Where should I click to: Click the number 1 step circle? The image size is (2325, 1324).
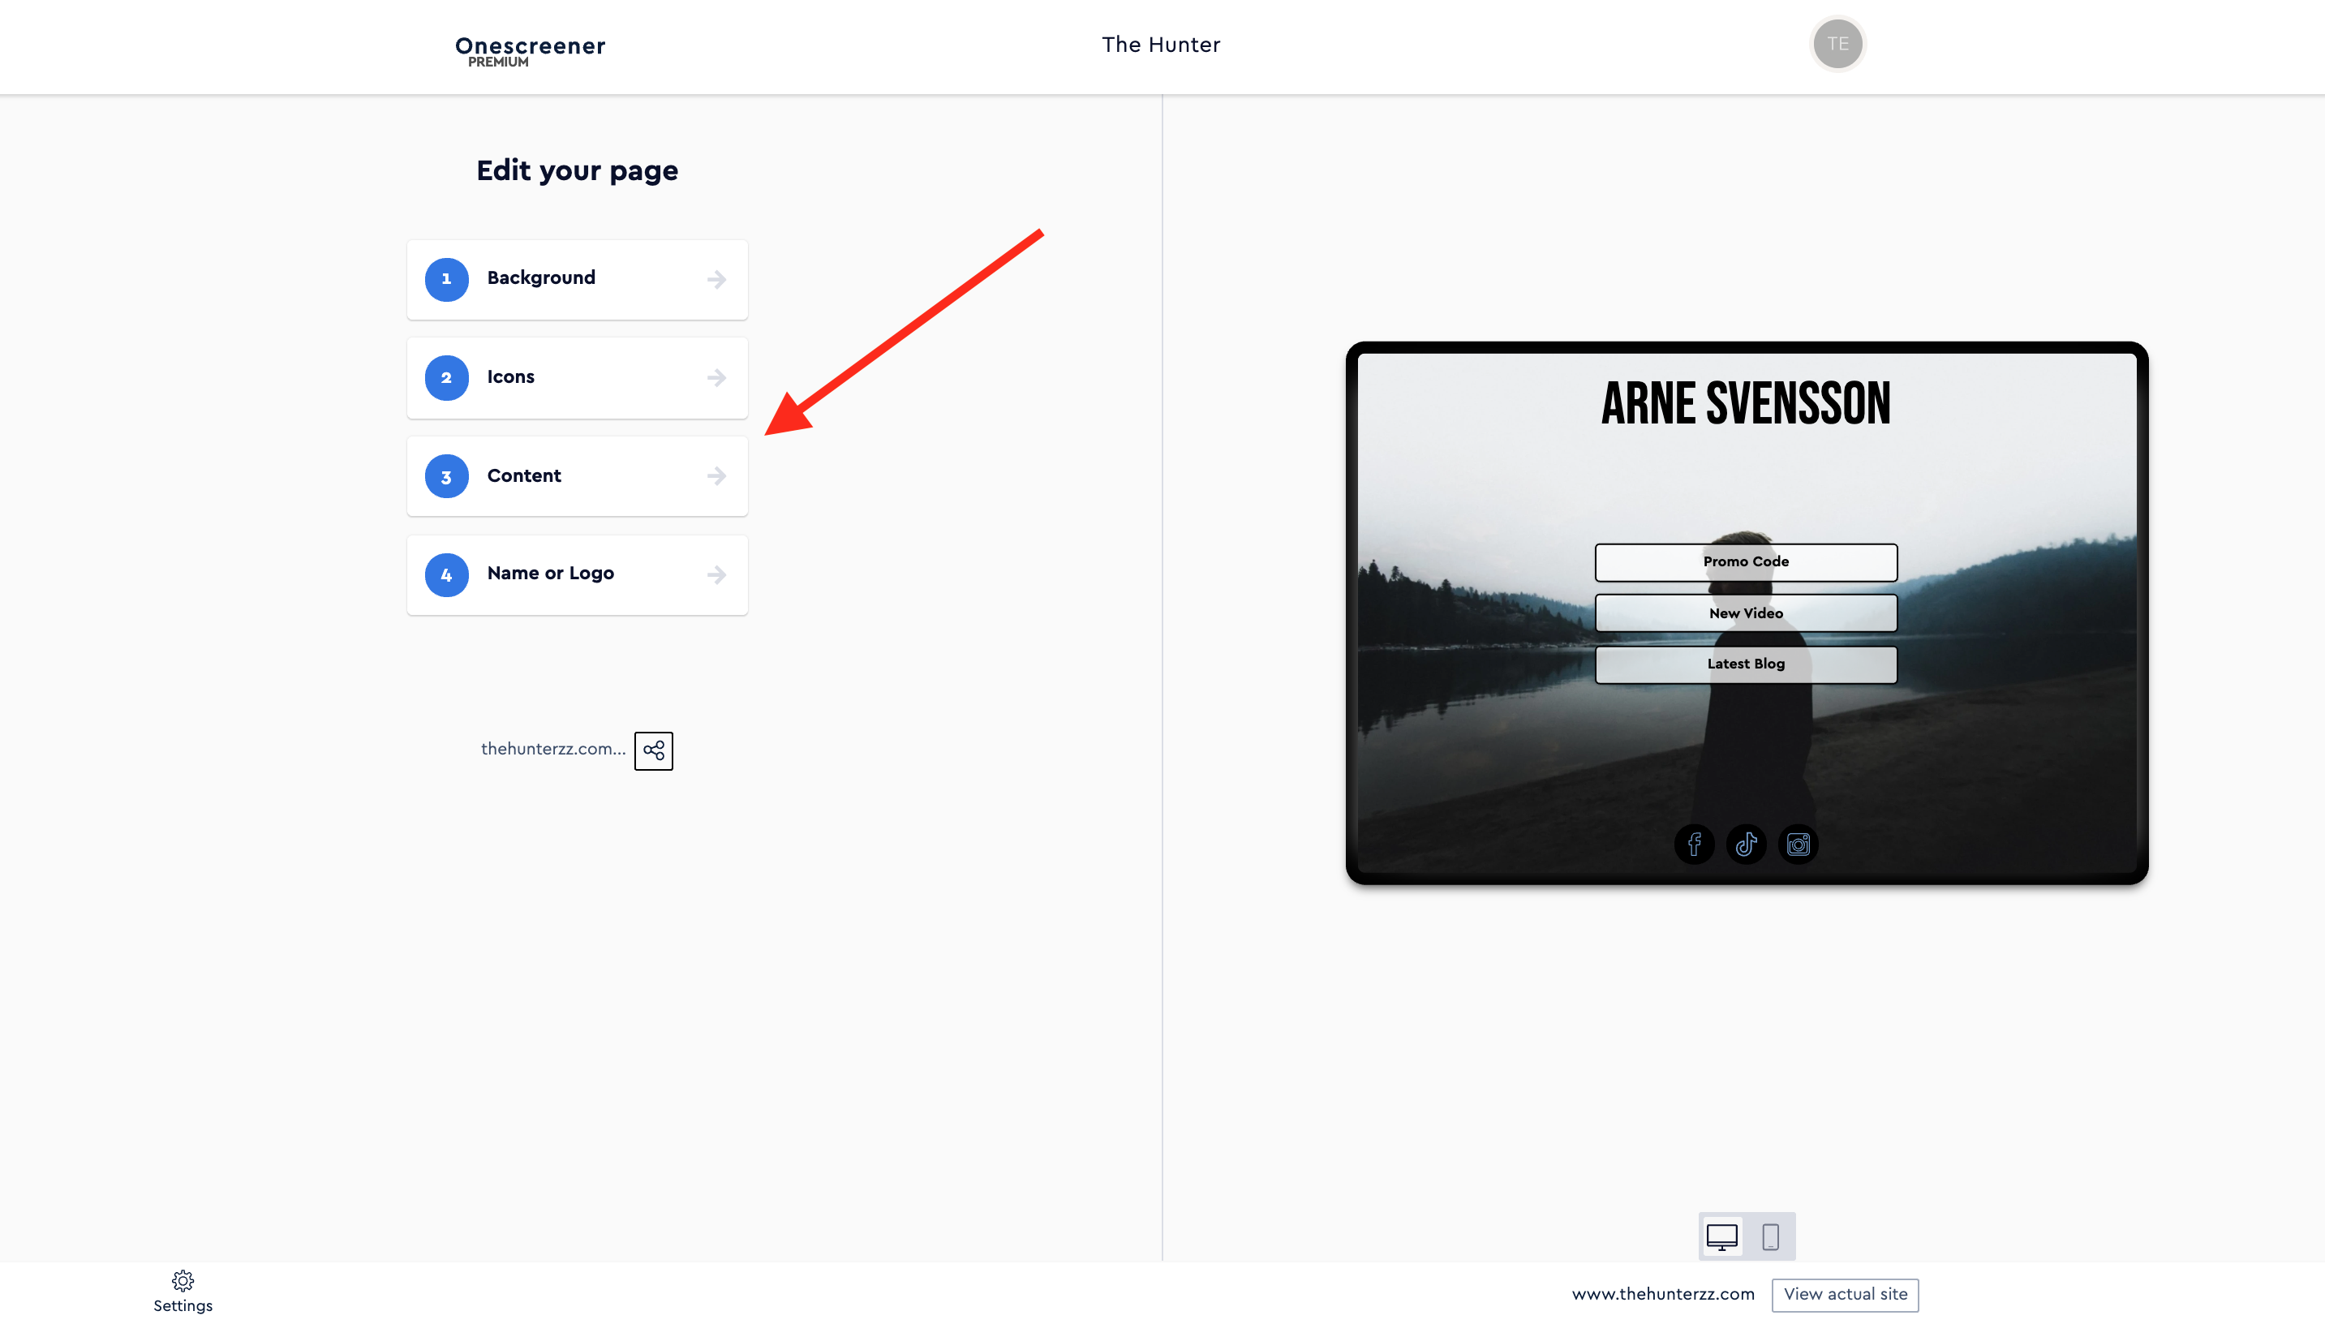tap(446, 279)
